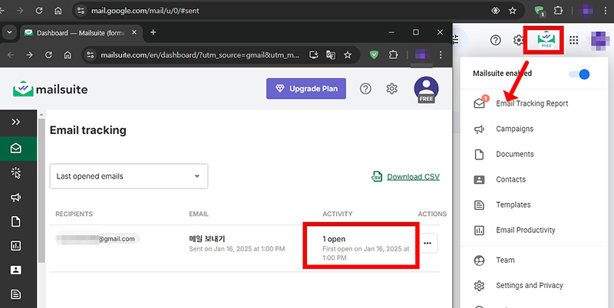Open Gmail account avatar
Viewport: 614px width, 308px height.
click(x=600, y=40)
